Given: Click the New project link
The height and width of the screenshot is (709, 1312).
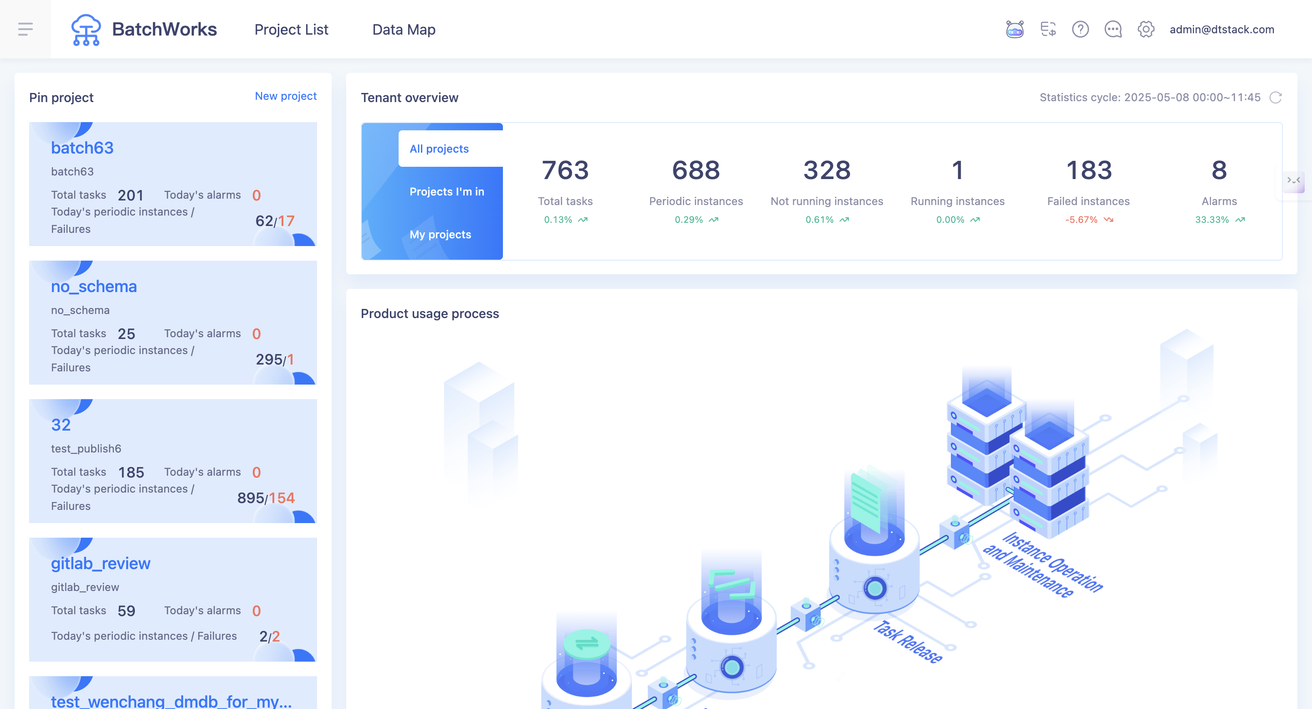Looking at the screenshot, I should pyautogui.click(x=286, y=96).
